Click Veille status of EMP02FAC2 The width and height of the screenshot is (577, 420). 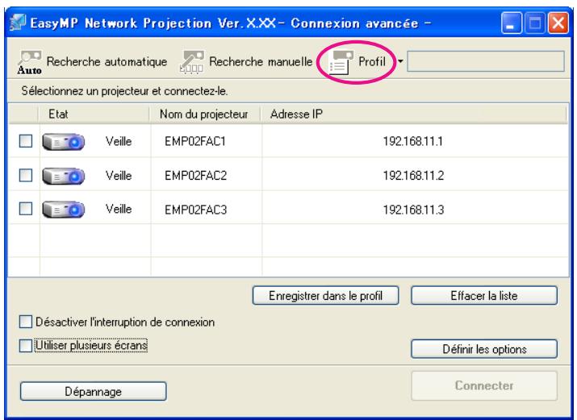[119, 175]
